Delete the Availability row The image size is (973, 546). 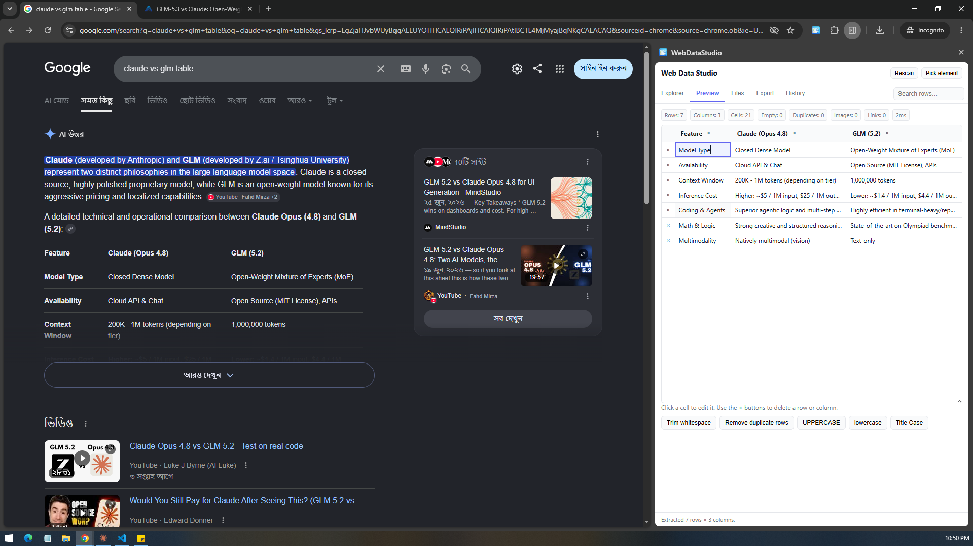tap(668, 165)
